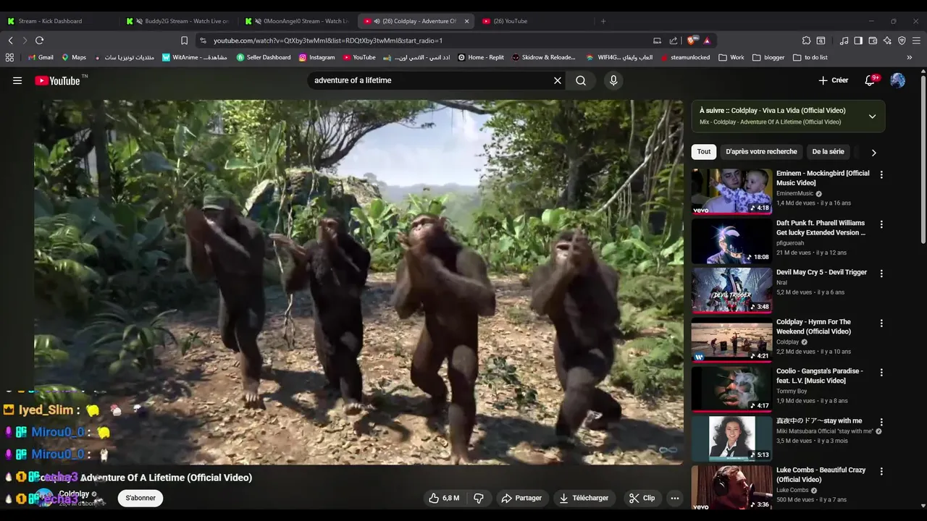Reload the current page
This screenshot has height=521, width=927.
(39, 41)
